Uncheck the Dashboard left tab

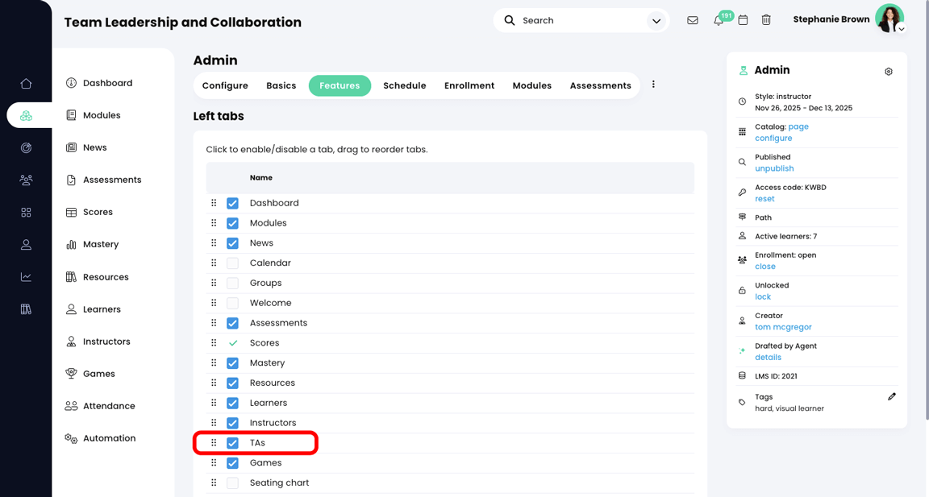pyautogui.click(x=232, y=202)
